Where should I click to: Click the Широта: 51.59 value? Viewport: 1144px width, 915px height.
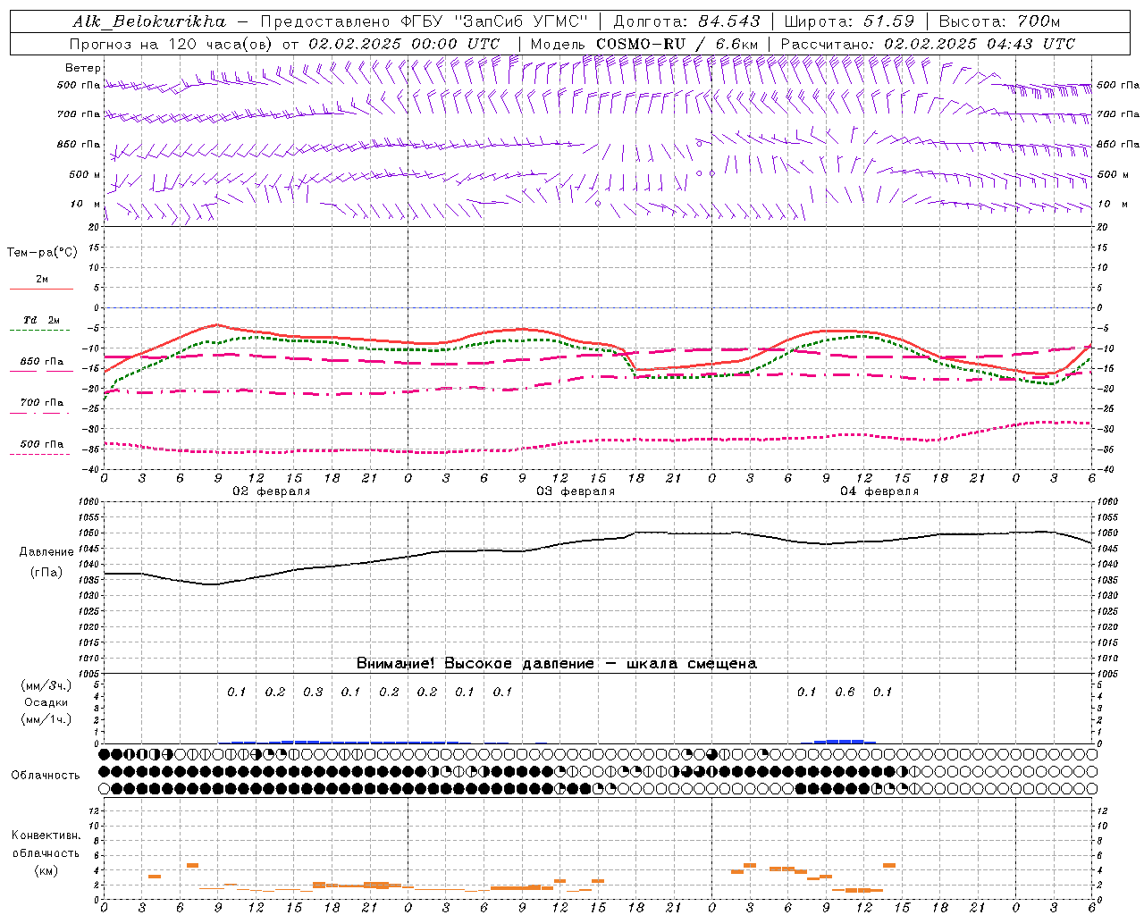tap(849, 21)
